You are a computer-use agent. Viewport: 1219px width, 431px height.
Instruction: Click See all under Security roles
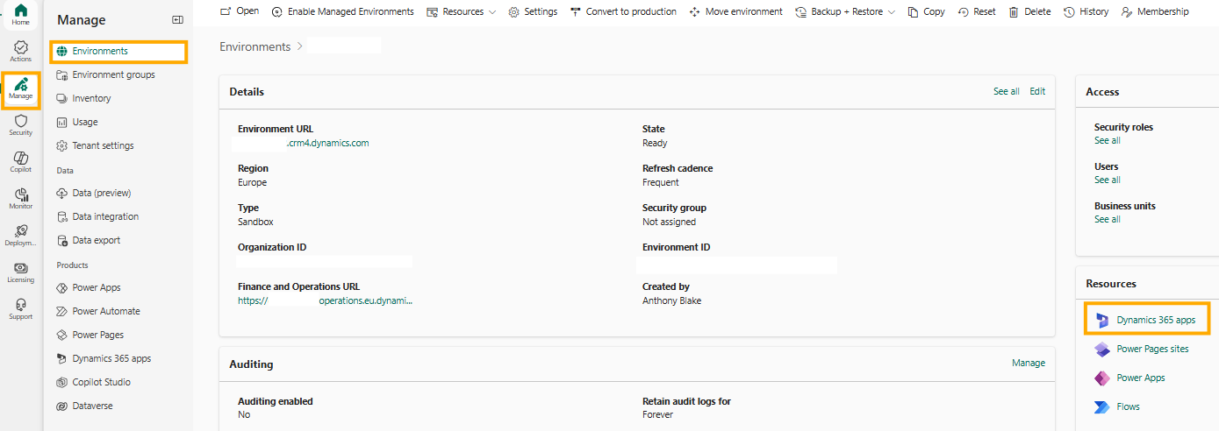(1107, 140)
